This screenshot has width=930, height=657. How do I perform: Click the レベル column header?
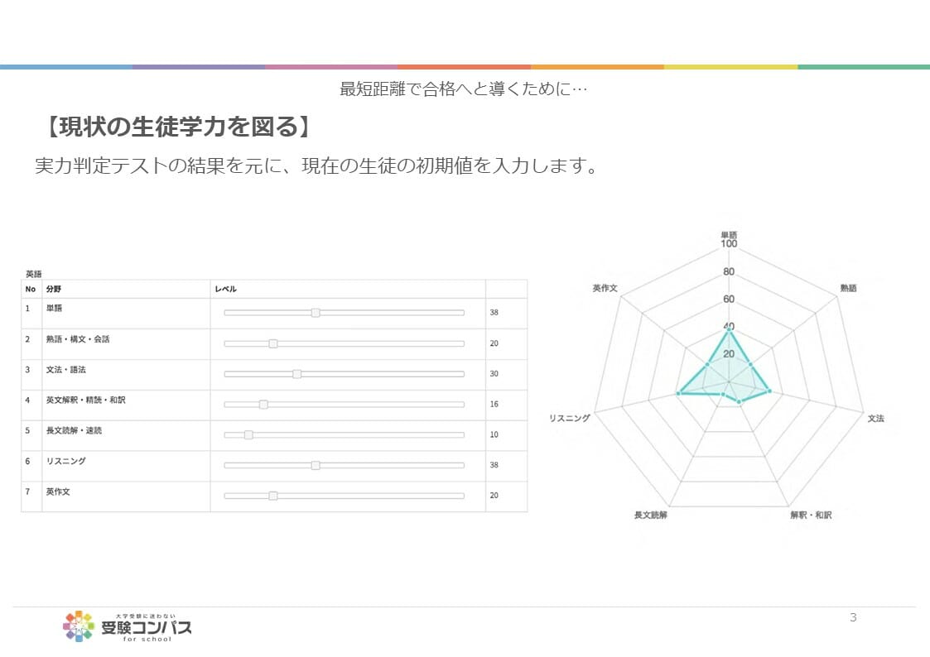click(x=225, y=289)
